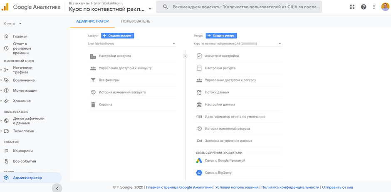
Task: Expand the Монетизация sidebar section
Action: (1, 90)
